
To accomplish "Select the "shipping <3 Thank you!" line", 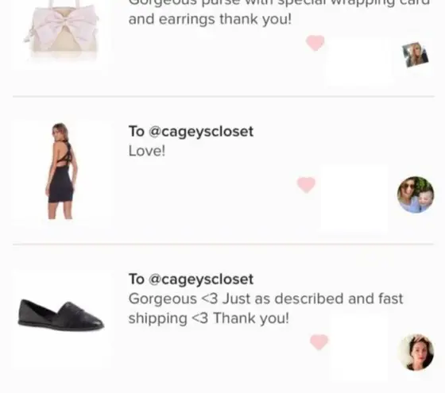I will [x=208, y=318].
